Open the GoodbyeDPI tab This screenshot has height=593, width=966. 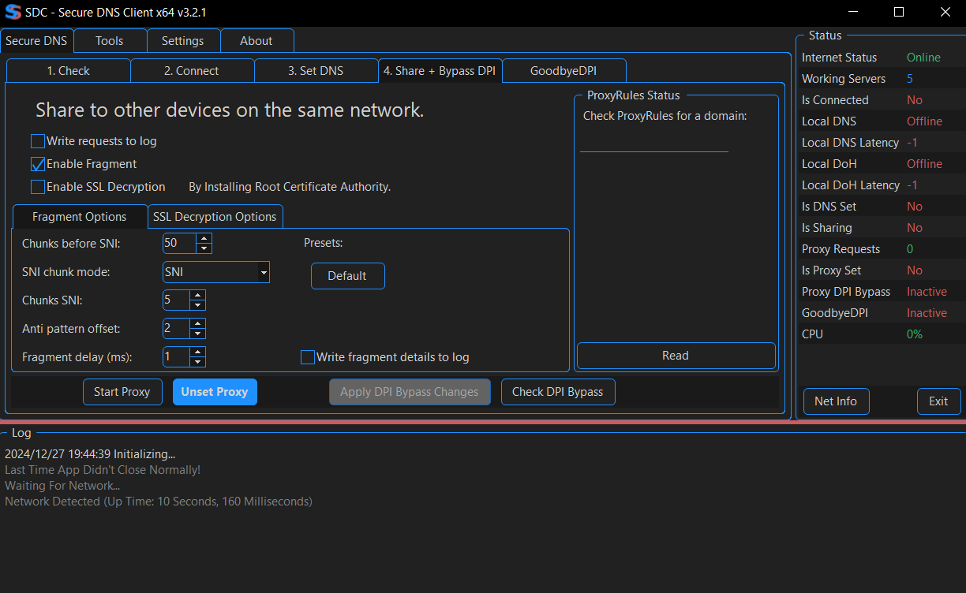pos(563,71)
